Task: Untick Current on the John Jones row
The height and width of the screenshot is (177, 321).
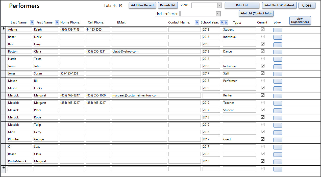Action: (x=263, y=66)
